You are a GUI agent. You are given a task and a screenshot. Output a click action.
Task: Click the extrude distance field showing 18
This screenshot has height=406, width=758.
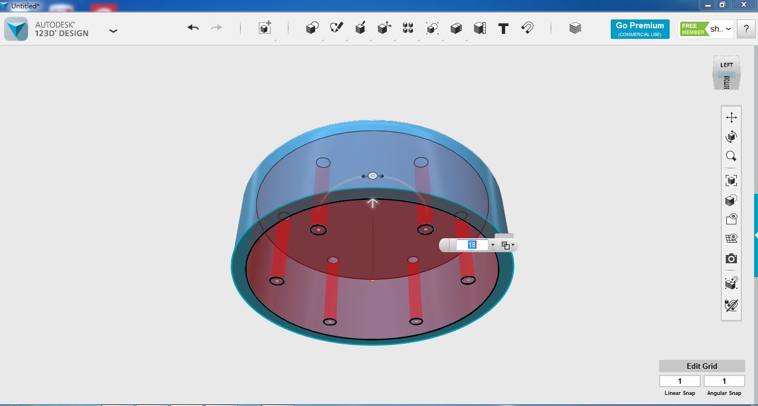pos(472,245)
